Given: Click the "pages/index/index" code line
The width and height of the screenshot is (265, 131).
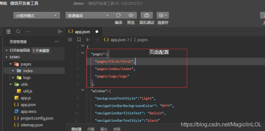Looking at the screenshot, I should 115,69.
